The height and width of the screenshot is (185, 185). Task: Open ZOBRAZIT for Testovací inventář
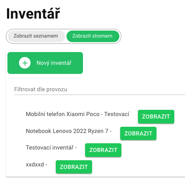[x=103, y=150]
